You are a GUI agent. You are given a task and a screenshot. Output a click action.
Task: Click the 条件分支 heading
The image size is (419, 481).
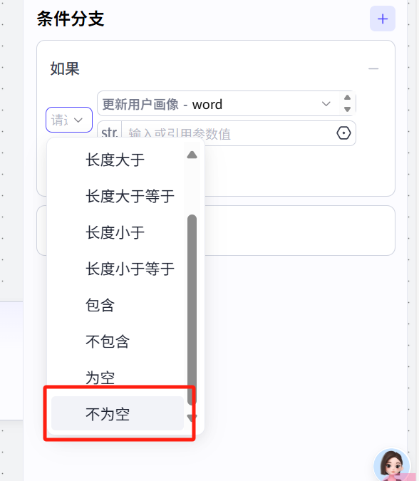coord(71,19)
